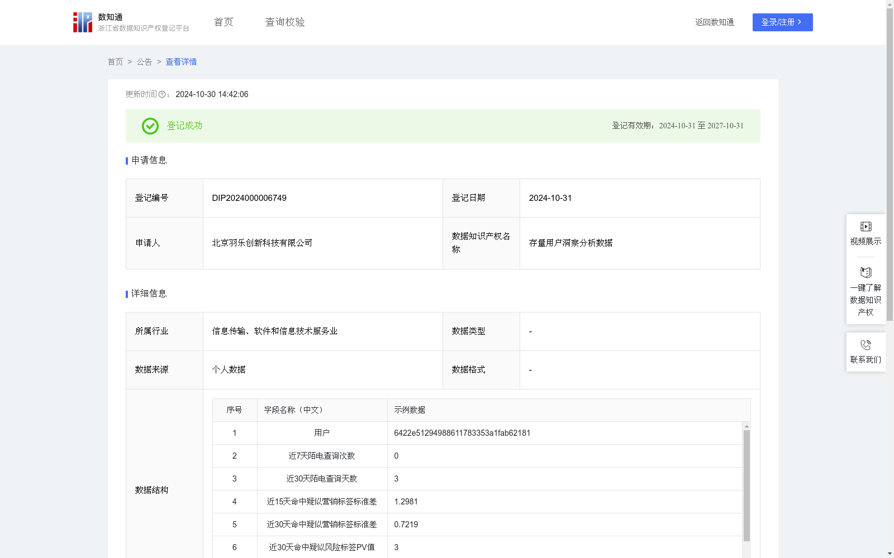This screenshot has height=558, width=894.
Task: Click the 数据类型 label cell
Action: click(x=481, y=331)
